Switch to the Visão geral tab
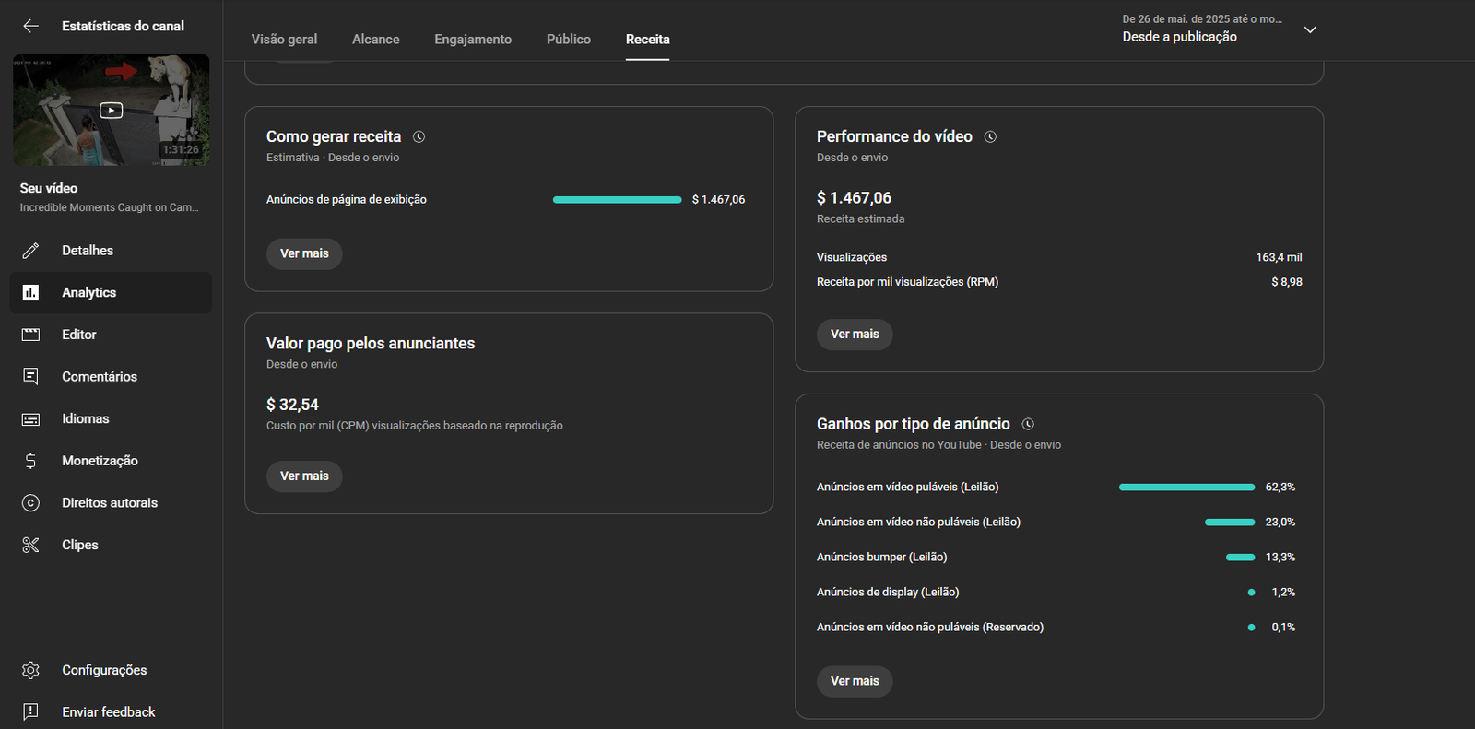 pyautogui.click(x=284, y=40)
